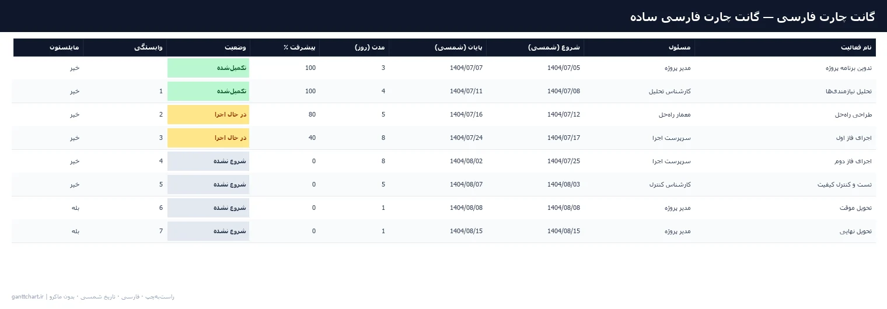Select the شروع (شمسی) column header
Viewport: 887px width, 309px height.
535,47
